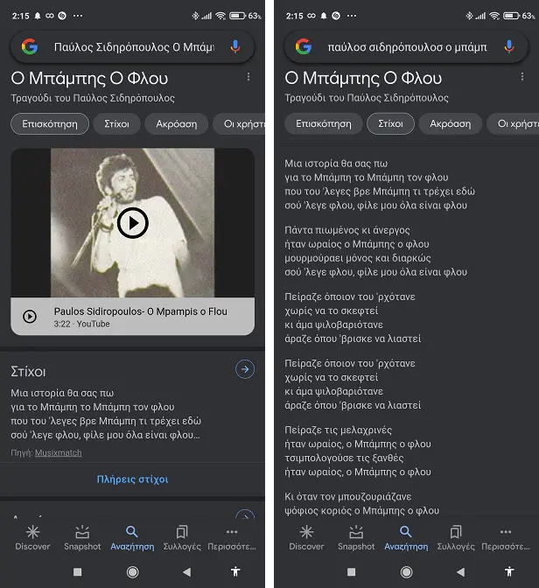Expand the Στίχοι section with arrow icon
This screenshot has height=588, width=539.
tap(245, 369)
